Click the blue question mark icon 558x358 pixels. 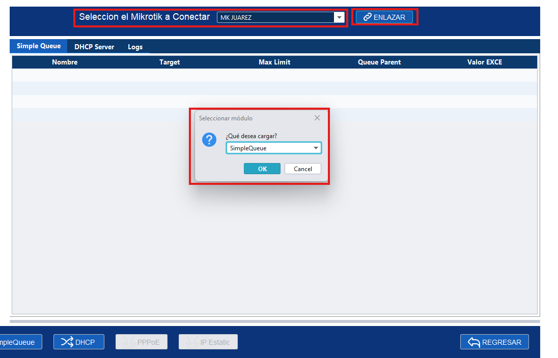(209, 140)
